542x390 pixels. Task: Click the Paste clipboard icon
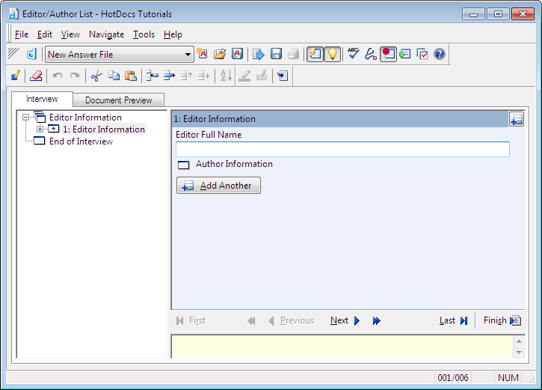pyautogui.click(x=131, y=76)
